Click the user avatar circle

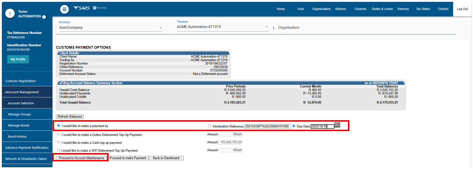pos(11,14)
